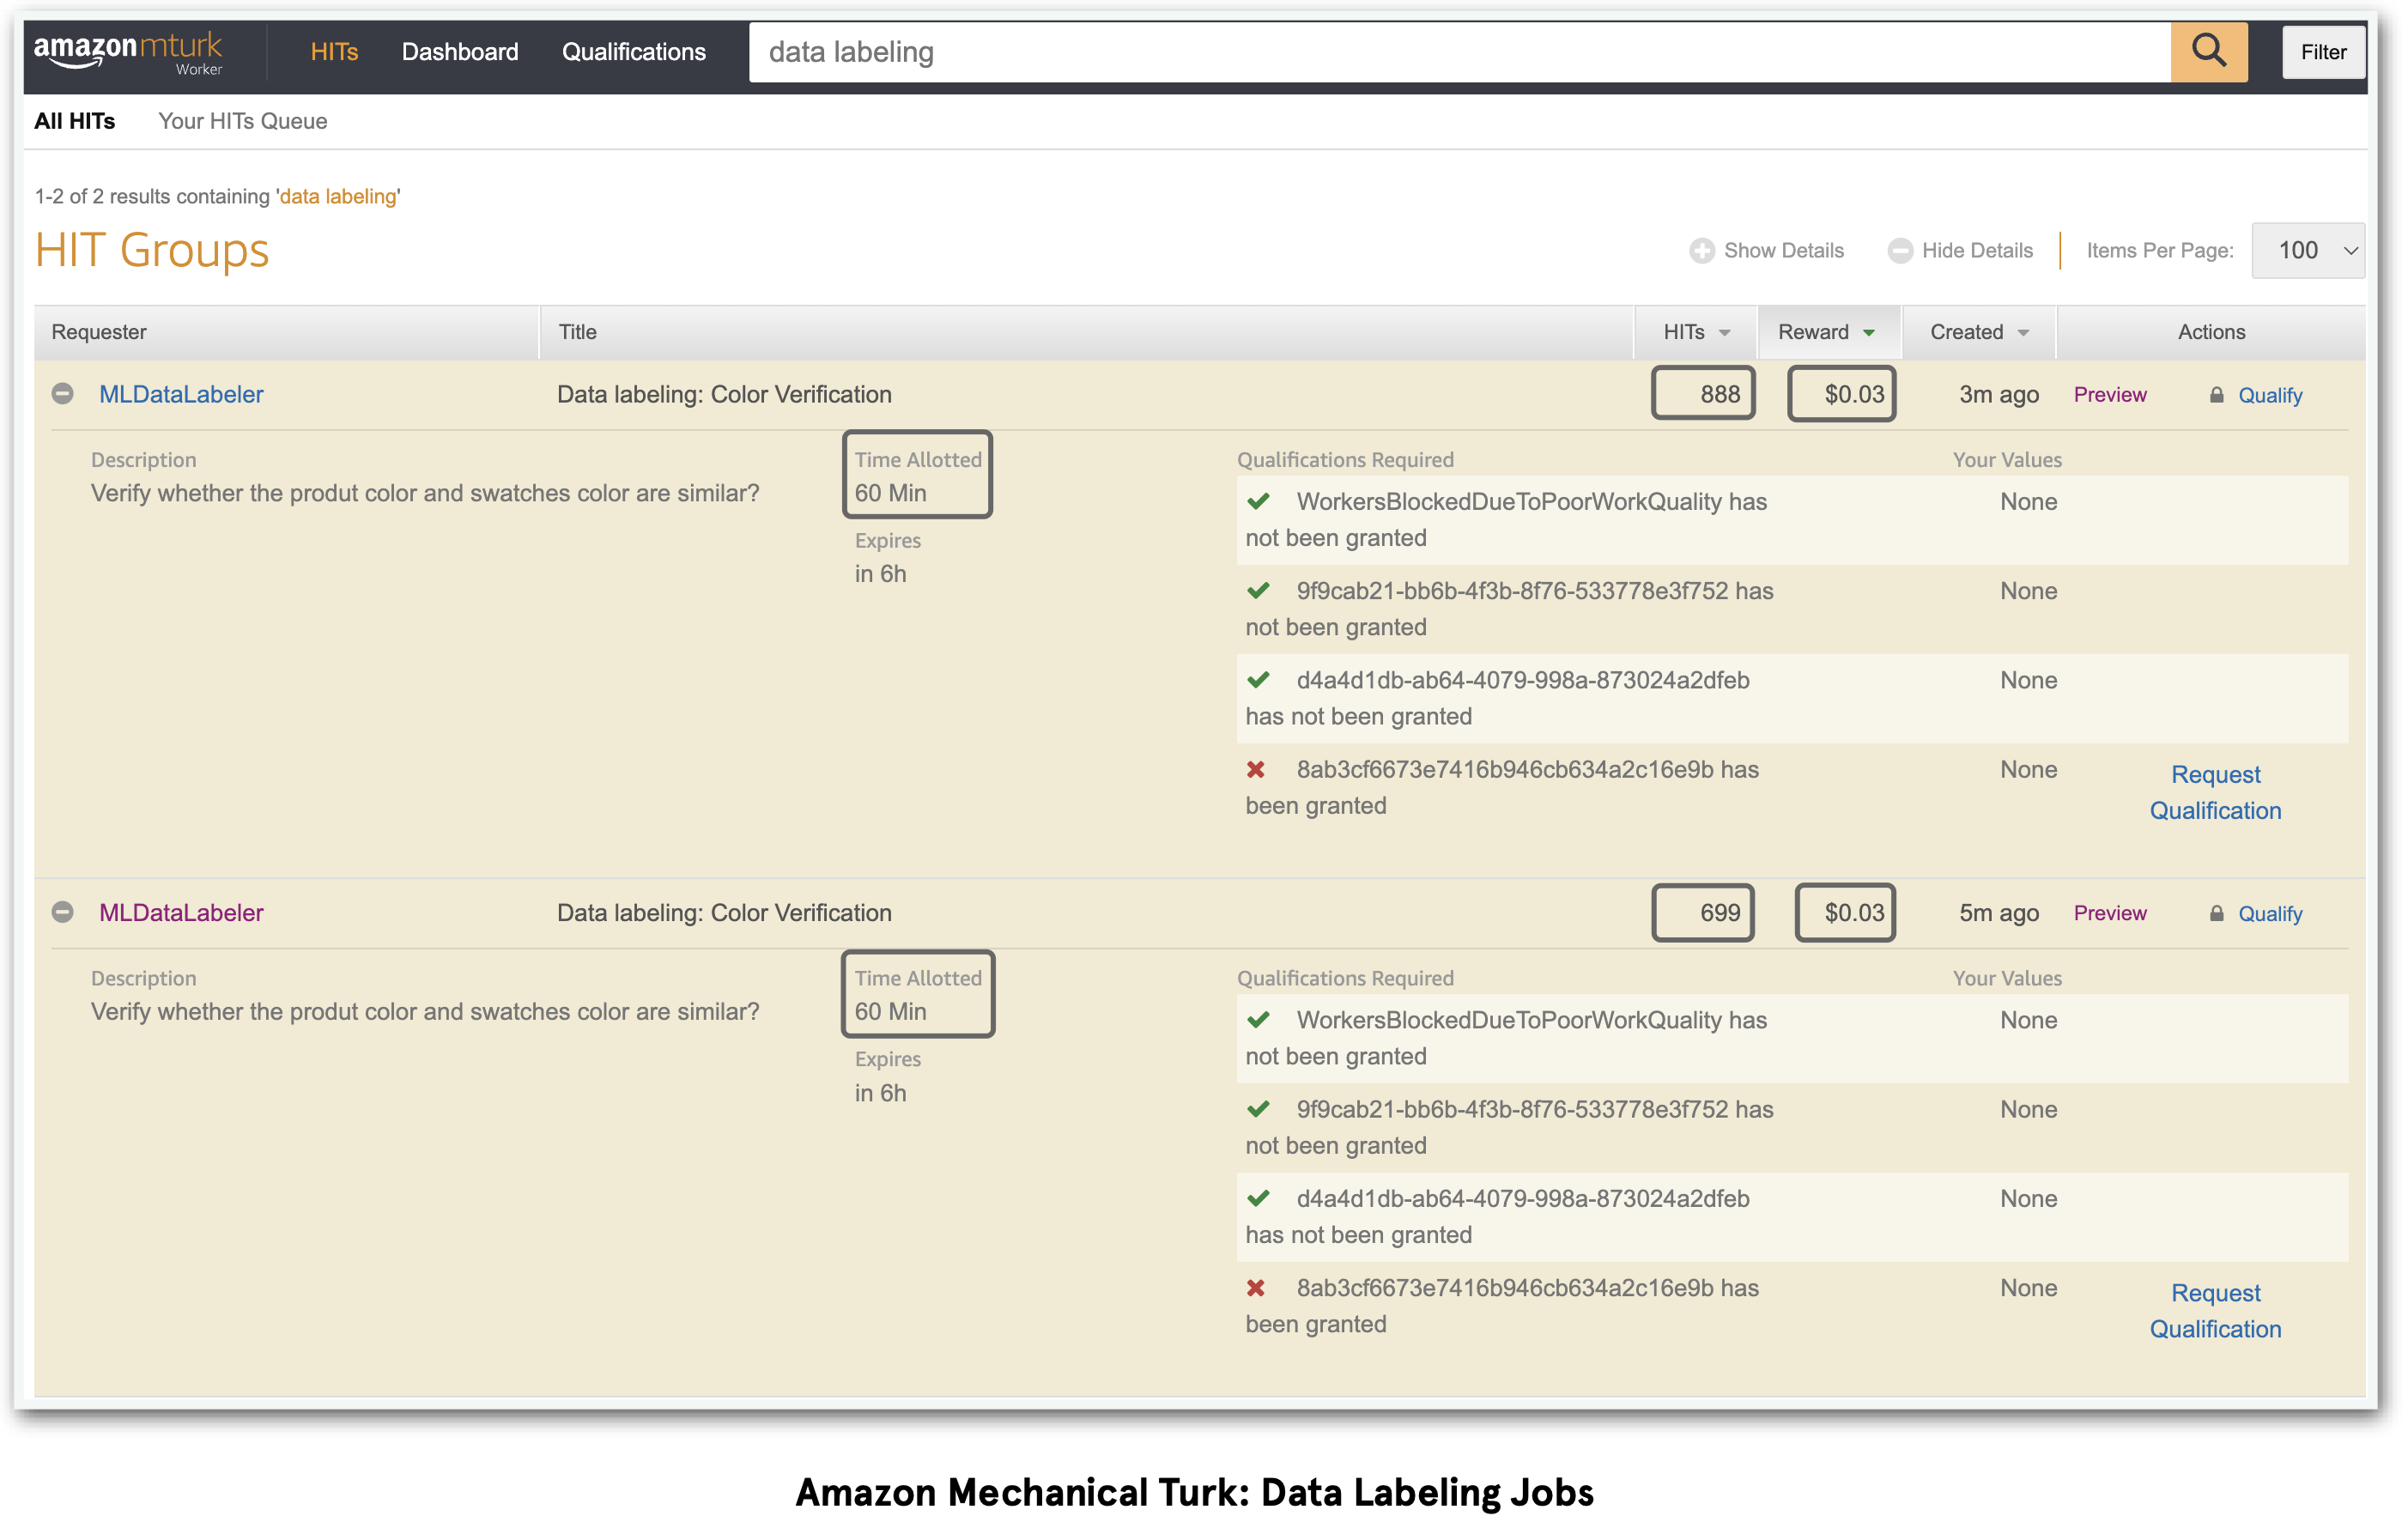
Task: Show Details using the plus icon
Action: [x=1701, y=251]
